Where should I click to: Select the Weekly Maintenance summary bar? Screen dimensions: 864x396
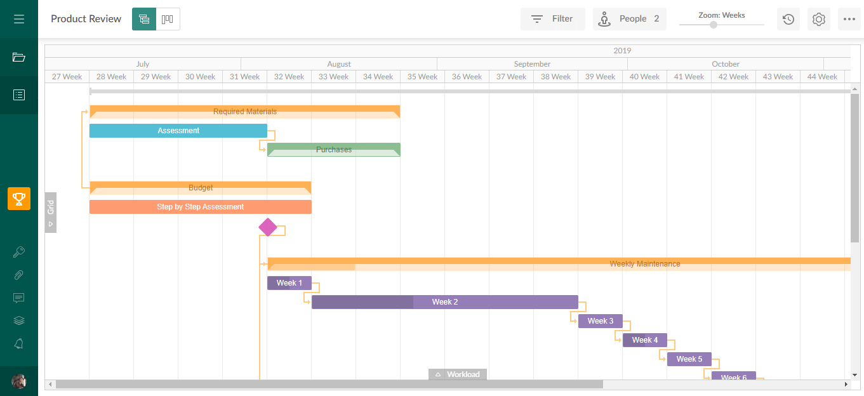coord(559,264)
